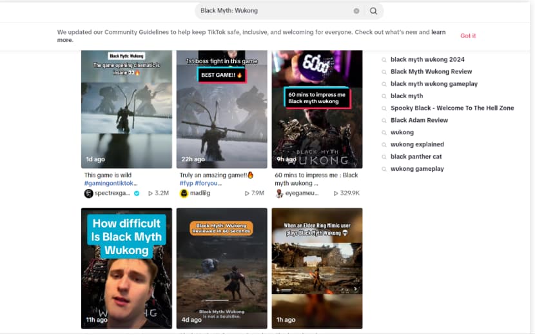Image resolution: width=535 pixels, height=336 pixels.
Task: Select the plain 'wukong' search suggestion
Action: pos(402,132)
